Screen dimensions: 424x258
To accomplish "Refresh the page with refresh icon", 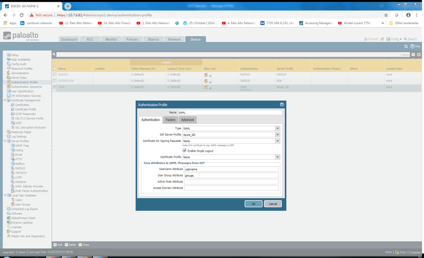I will pyautogui.click(x=406, y=46).
